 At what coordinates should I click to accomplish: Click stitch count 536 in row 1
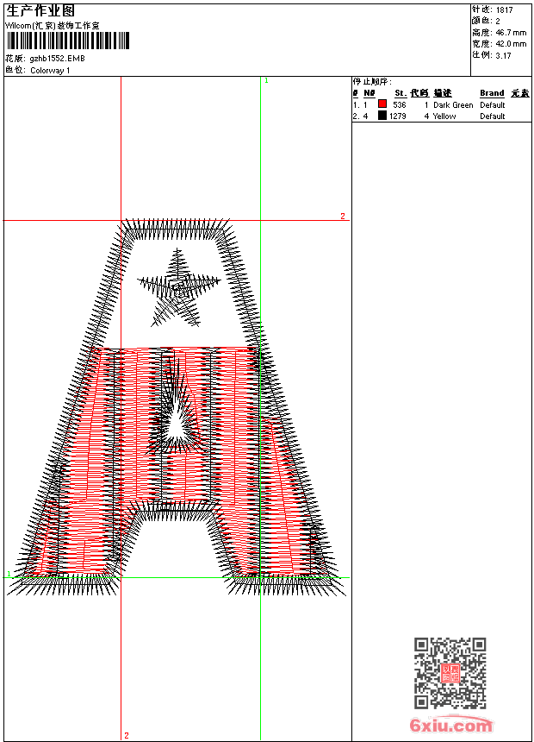coord(400,105)
